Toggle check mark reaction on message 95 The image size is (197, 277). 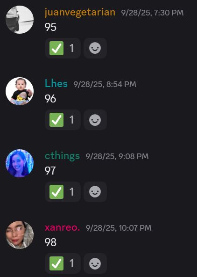coord(63,48)
